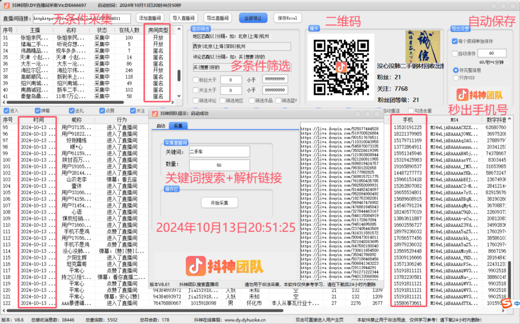The width and height of the screenshot is (520, 324).
Task: Toggle the 关注 filter checkbox
Action: pyautogui.click(x=133, y=110)
